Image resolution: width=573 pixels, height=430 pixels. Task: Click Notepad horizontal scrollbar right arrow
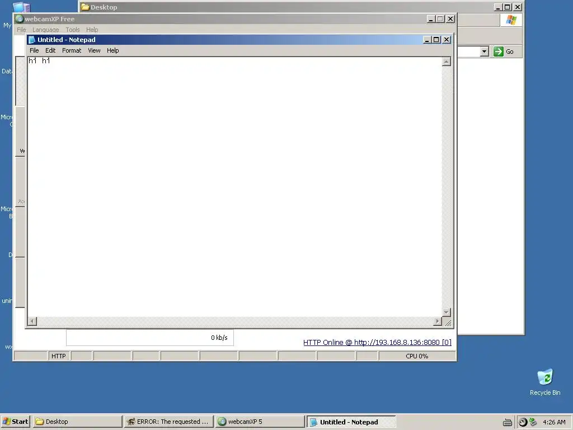coord(437,321)
